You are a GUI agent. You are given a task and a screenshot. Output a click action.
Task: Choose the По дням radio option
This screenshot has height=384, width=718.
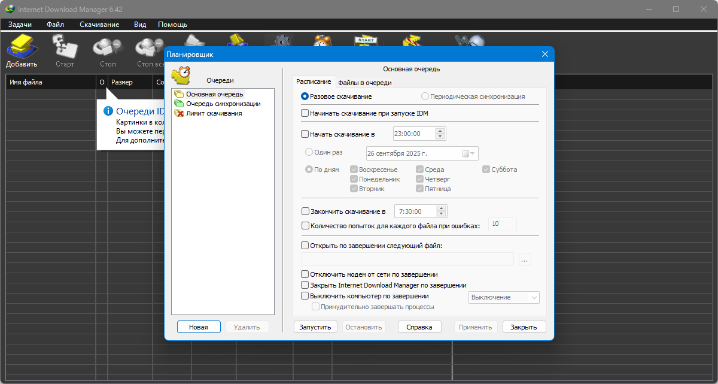click(309, 170)
